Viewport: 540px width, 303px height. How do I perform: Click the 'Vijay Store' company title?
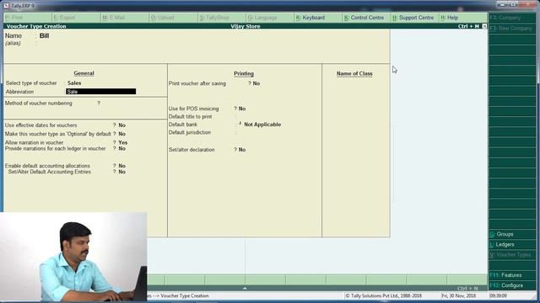(x=246, y=26)
